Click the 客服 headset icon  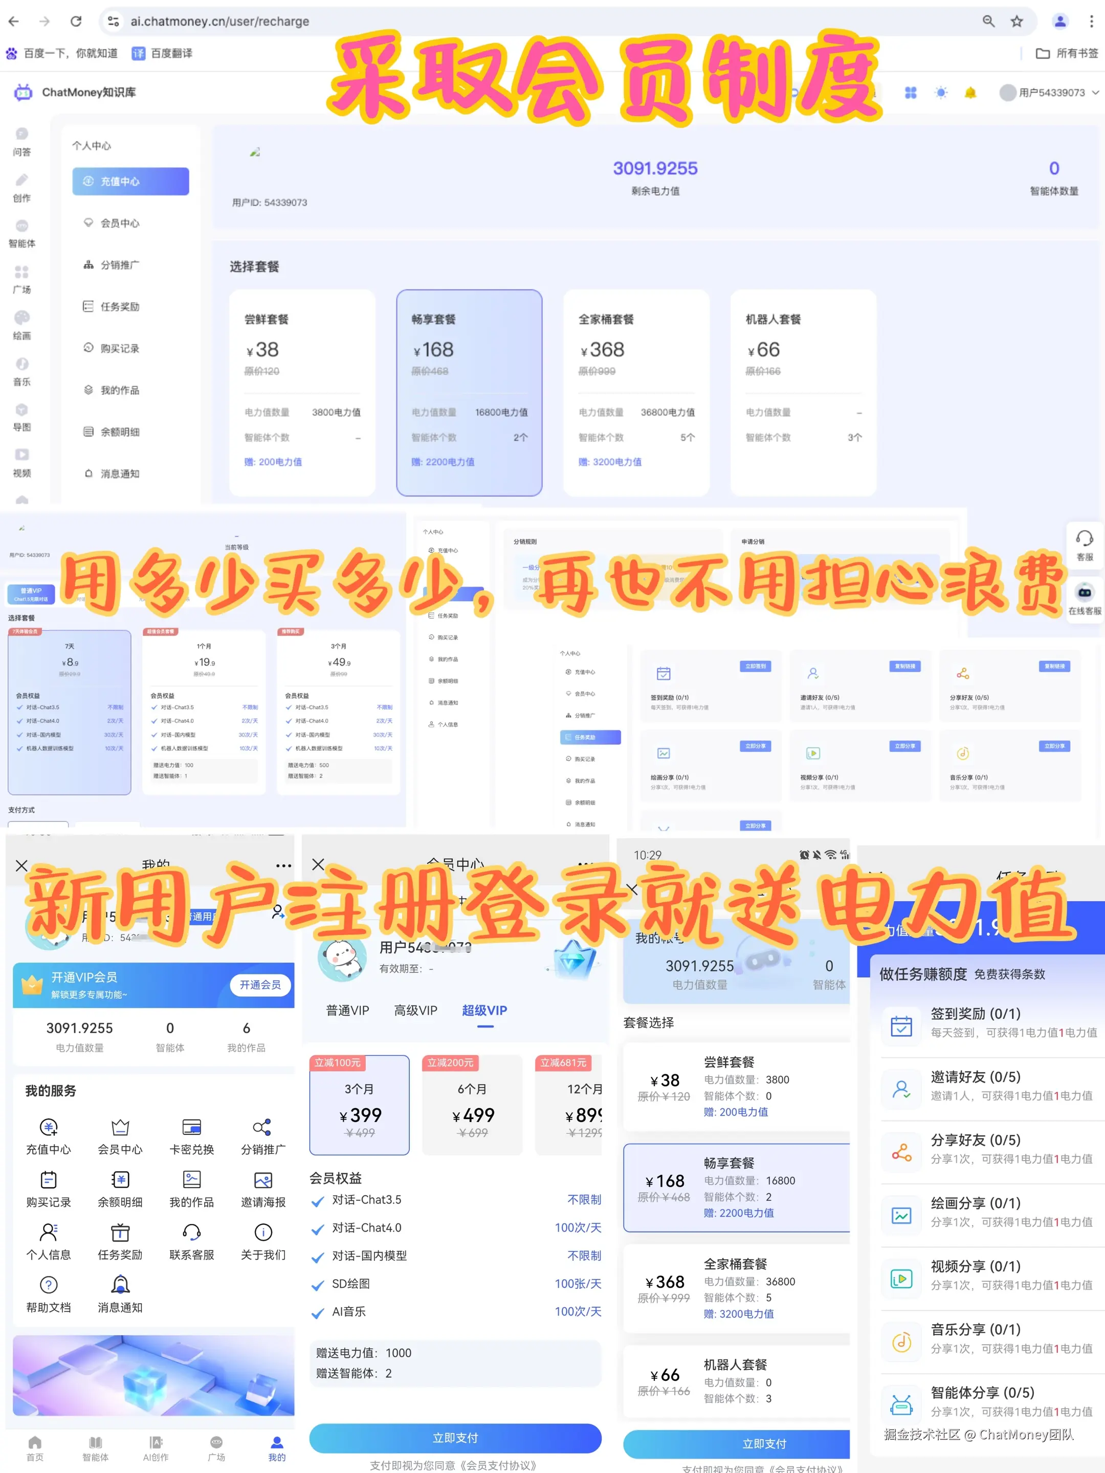point(1085,538)
